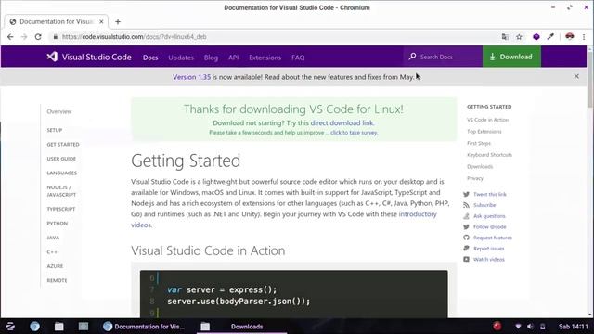The image size is (594, 334).
Task: Open file manager from taskbar folder icon
Action: (x=59, y=326)
